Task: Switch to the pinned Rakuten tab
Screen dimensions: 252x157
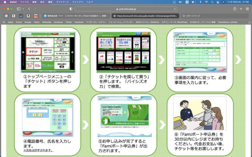Action: click(x=14, y=16)
